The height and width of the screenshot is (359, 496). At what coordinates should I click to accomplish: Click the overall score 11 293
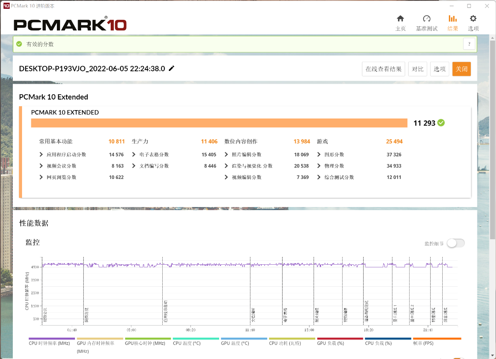[425, 123]
